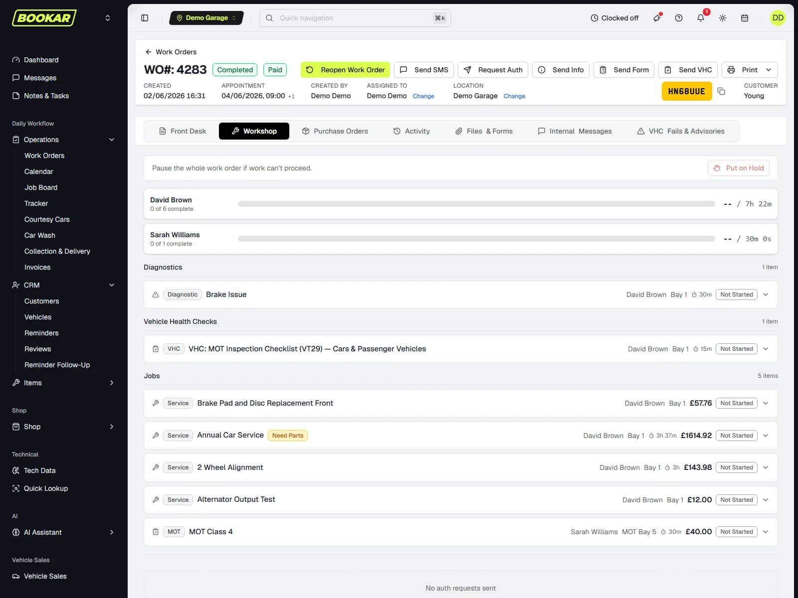Expand the Brake Issue diagnostic row
The width and height of the screenshot is (798, 598).
pos(766,295)
